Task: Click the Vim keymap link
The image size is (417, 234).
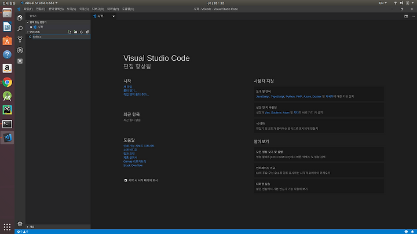Action: click(x=267, y=112)
